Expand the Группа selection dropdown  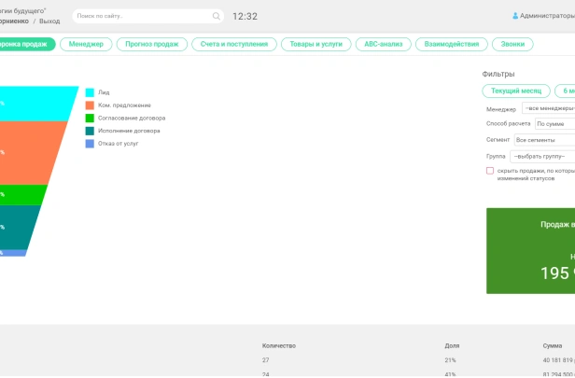[549, 156]
